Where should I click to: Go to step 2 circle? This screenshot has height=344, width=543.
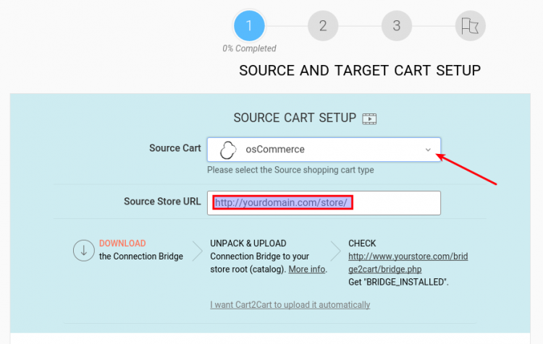point(323,25)
